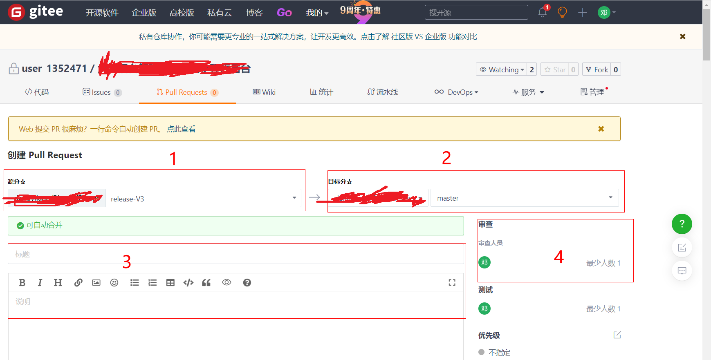Expand the 服务 menu
The width and height of the screenshot is (711, 360).
(528, 92)
